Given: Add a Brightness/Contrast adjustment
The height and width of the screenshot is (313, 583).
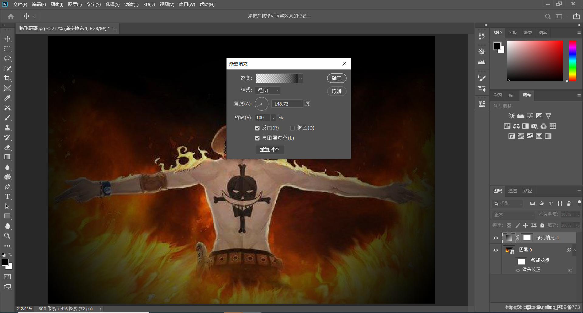Looking at the screenshot, I should 512,116.
